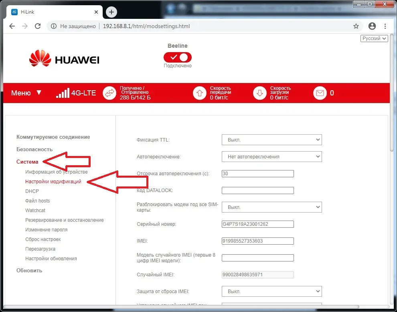Reload the page in browser

(38, 26)
